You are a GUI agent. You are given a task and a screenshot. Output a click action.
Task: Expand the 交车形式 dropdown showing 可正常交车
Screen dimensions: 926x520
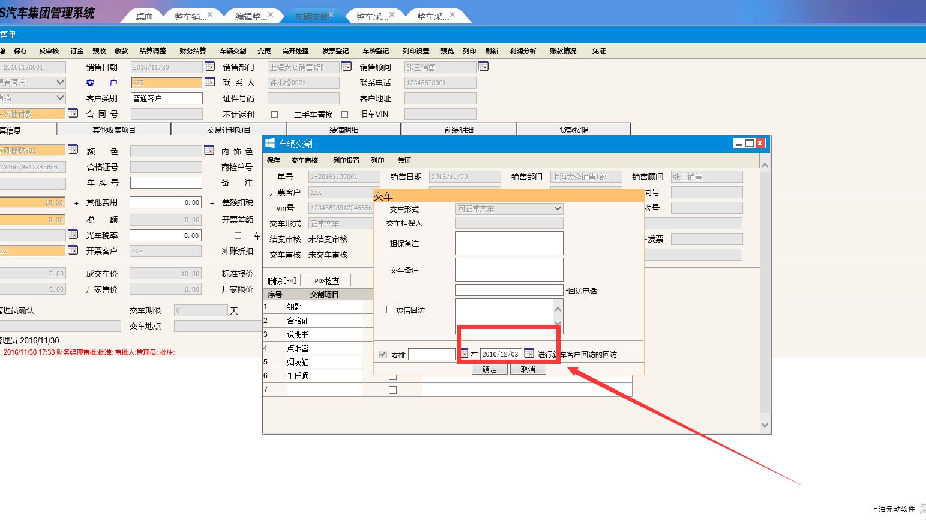[558, 208]
